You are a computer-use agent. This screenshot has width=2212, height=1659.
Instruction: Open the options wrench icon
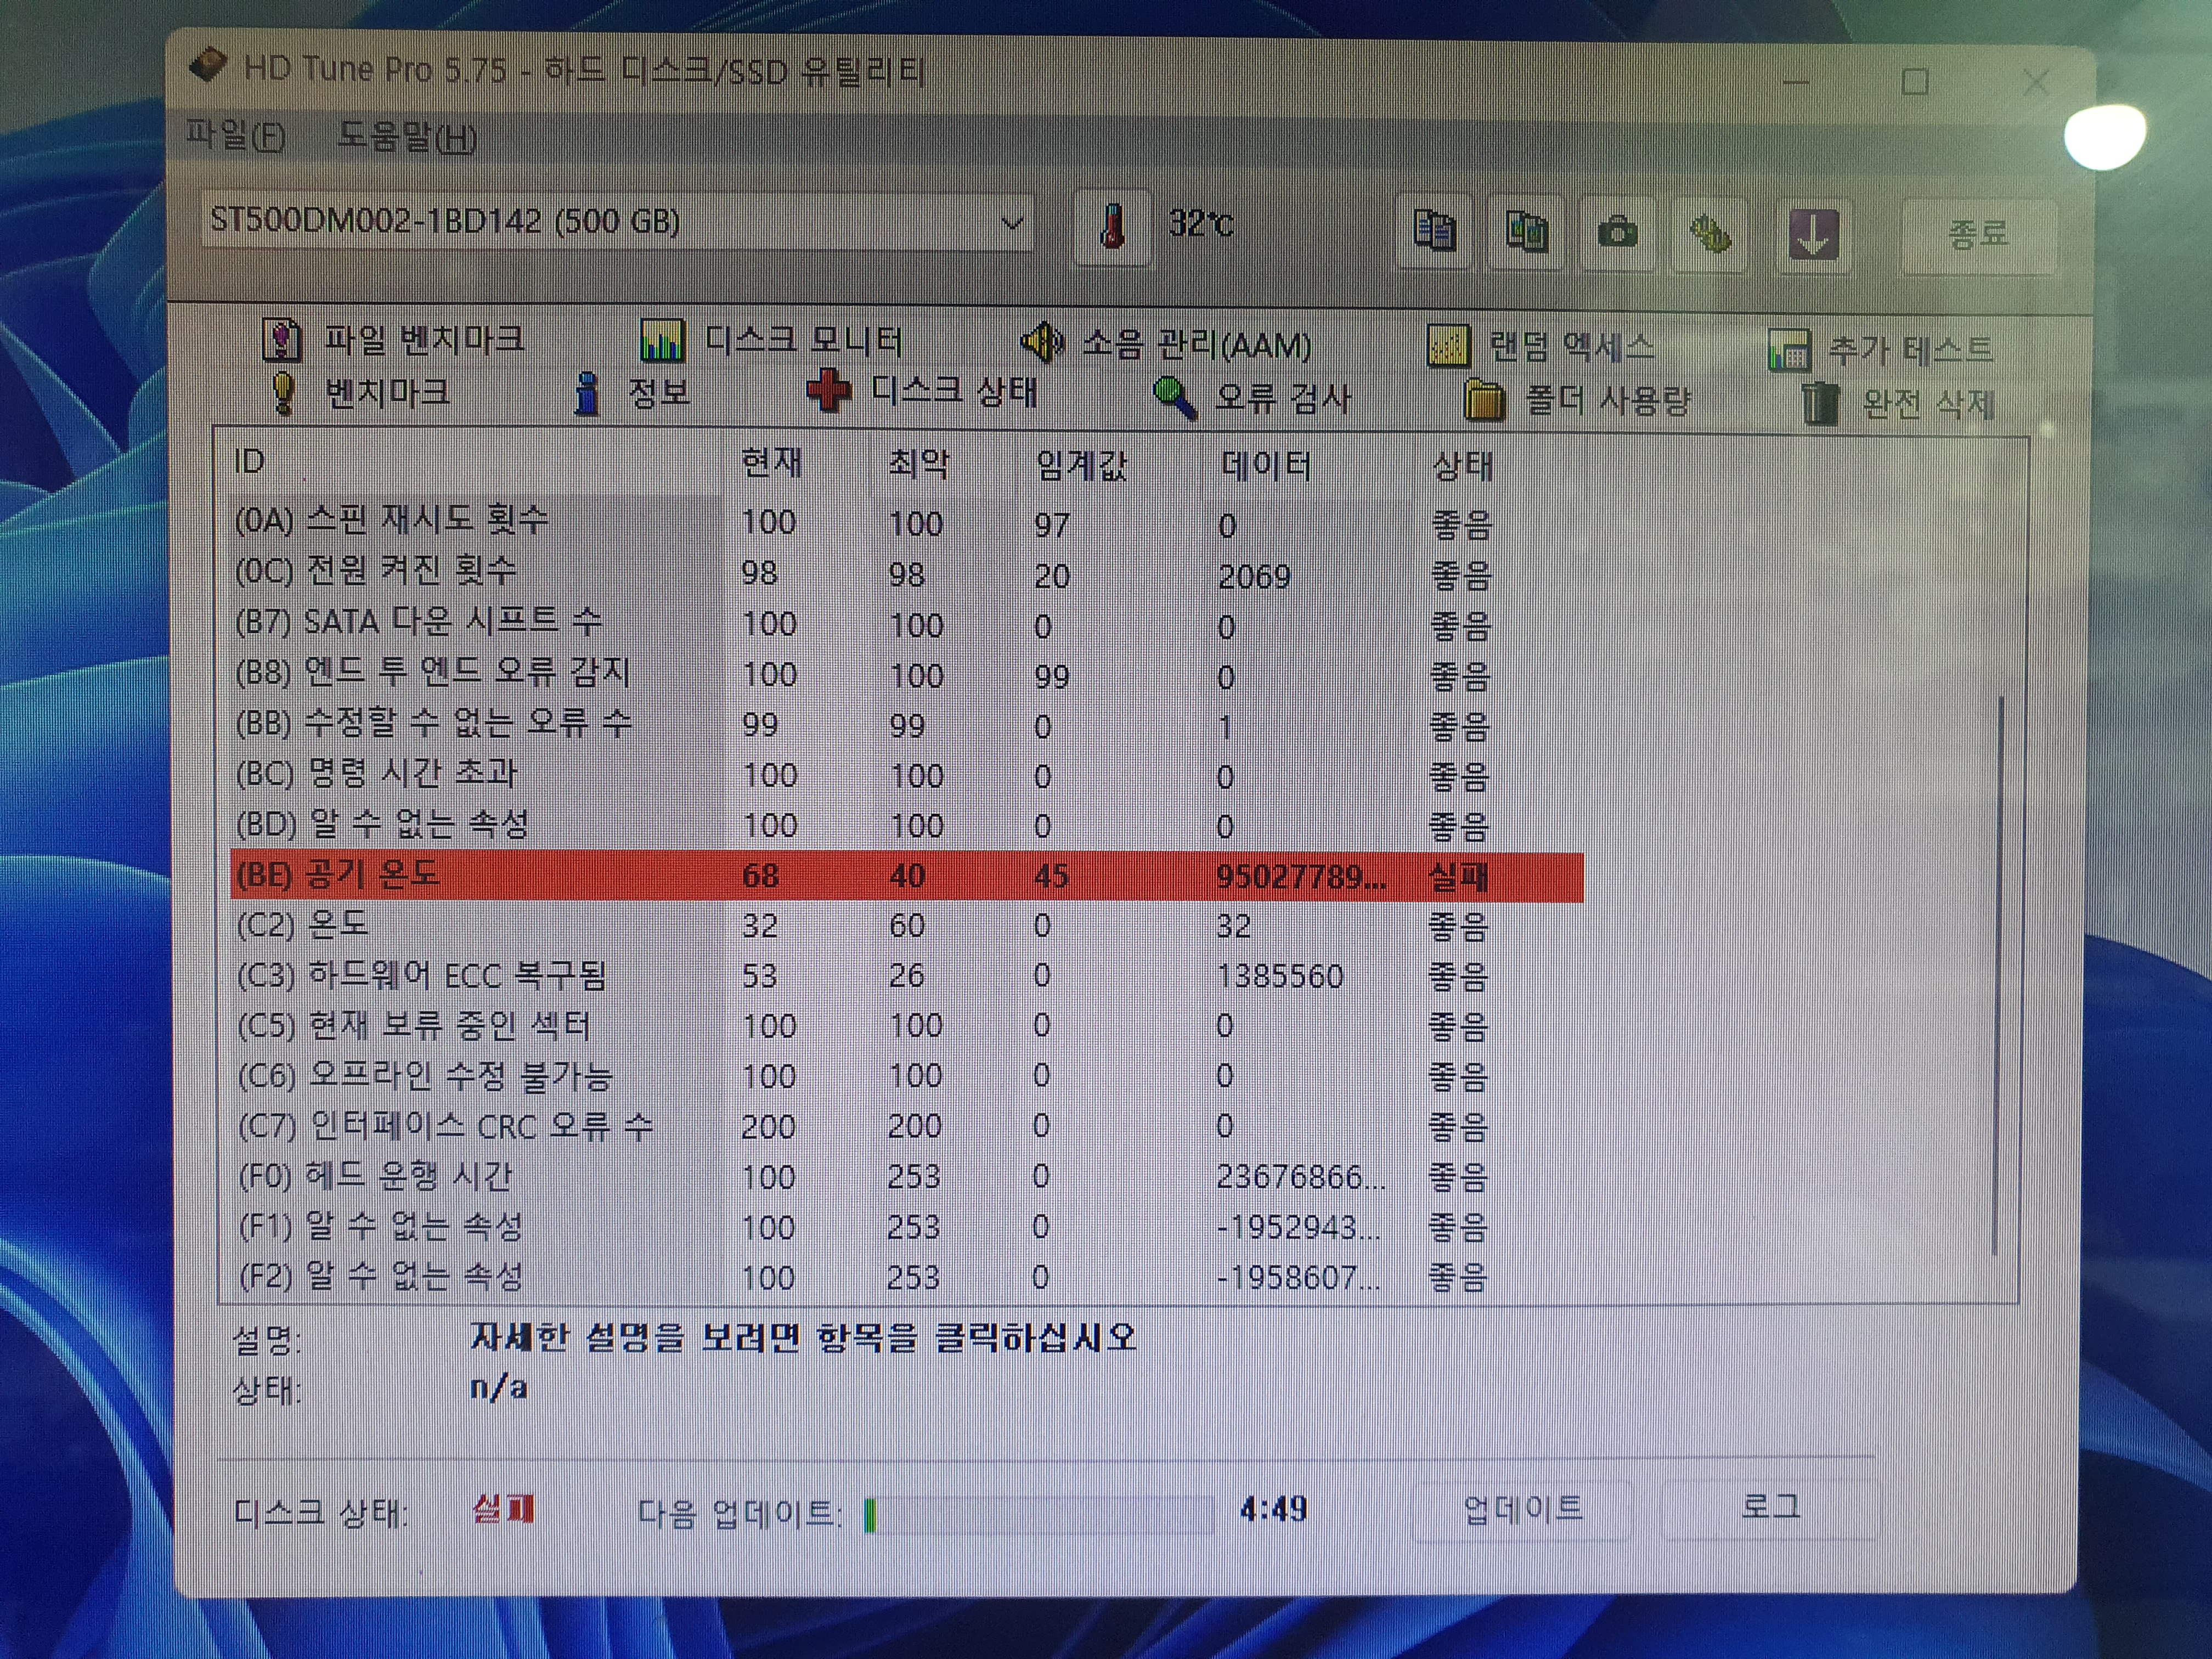coord(1710,234)
